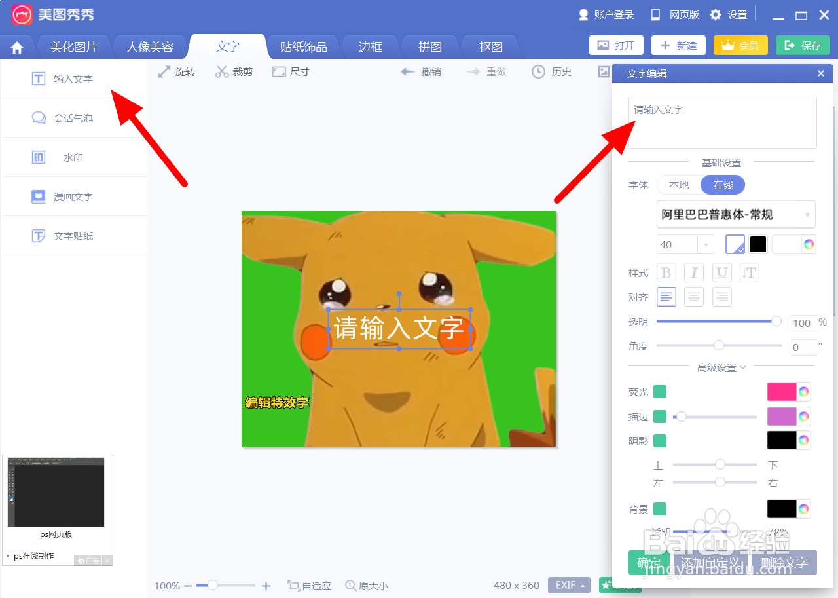Select the black text color swatch
This screenshot has width=838, height=598.
[758, 244]
